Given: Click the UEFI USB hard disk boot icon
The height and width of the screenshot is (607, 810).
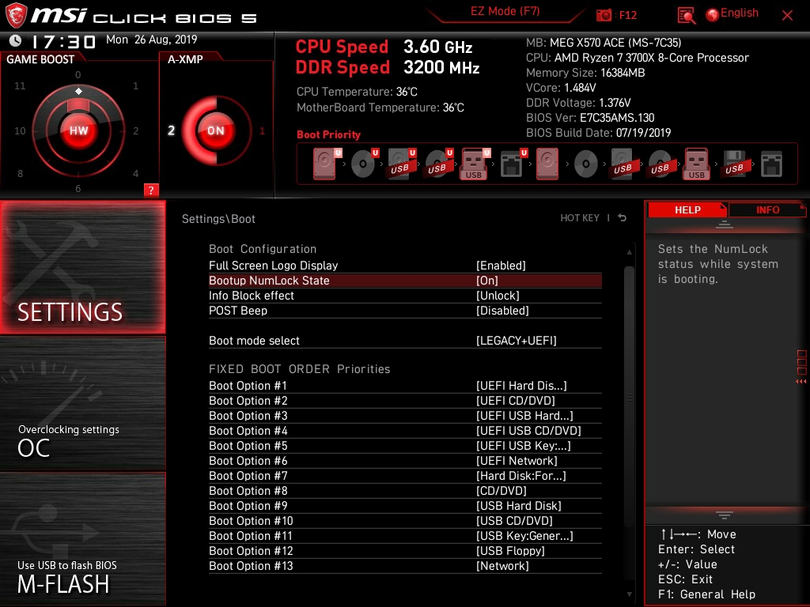Looking at the screenshot, I should (401, 164).
